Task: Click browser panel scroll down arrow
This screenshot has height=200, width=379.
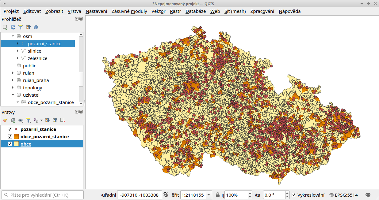Action: coord(81,104)
